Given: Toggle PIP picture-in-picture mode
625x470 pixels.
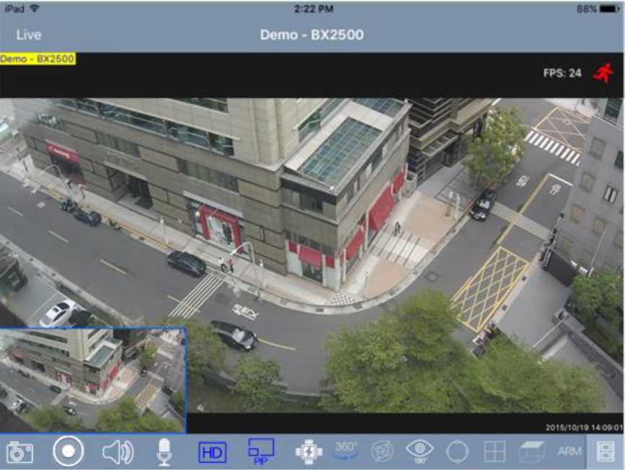Looking at the screenshot, I should [261, 451].
